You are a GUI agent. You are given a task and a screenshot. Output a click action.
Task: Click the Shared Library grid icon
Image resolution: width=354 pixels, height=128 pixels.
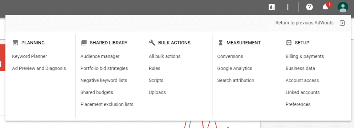click(84, 43)
